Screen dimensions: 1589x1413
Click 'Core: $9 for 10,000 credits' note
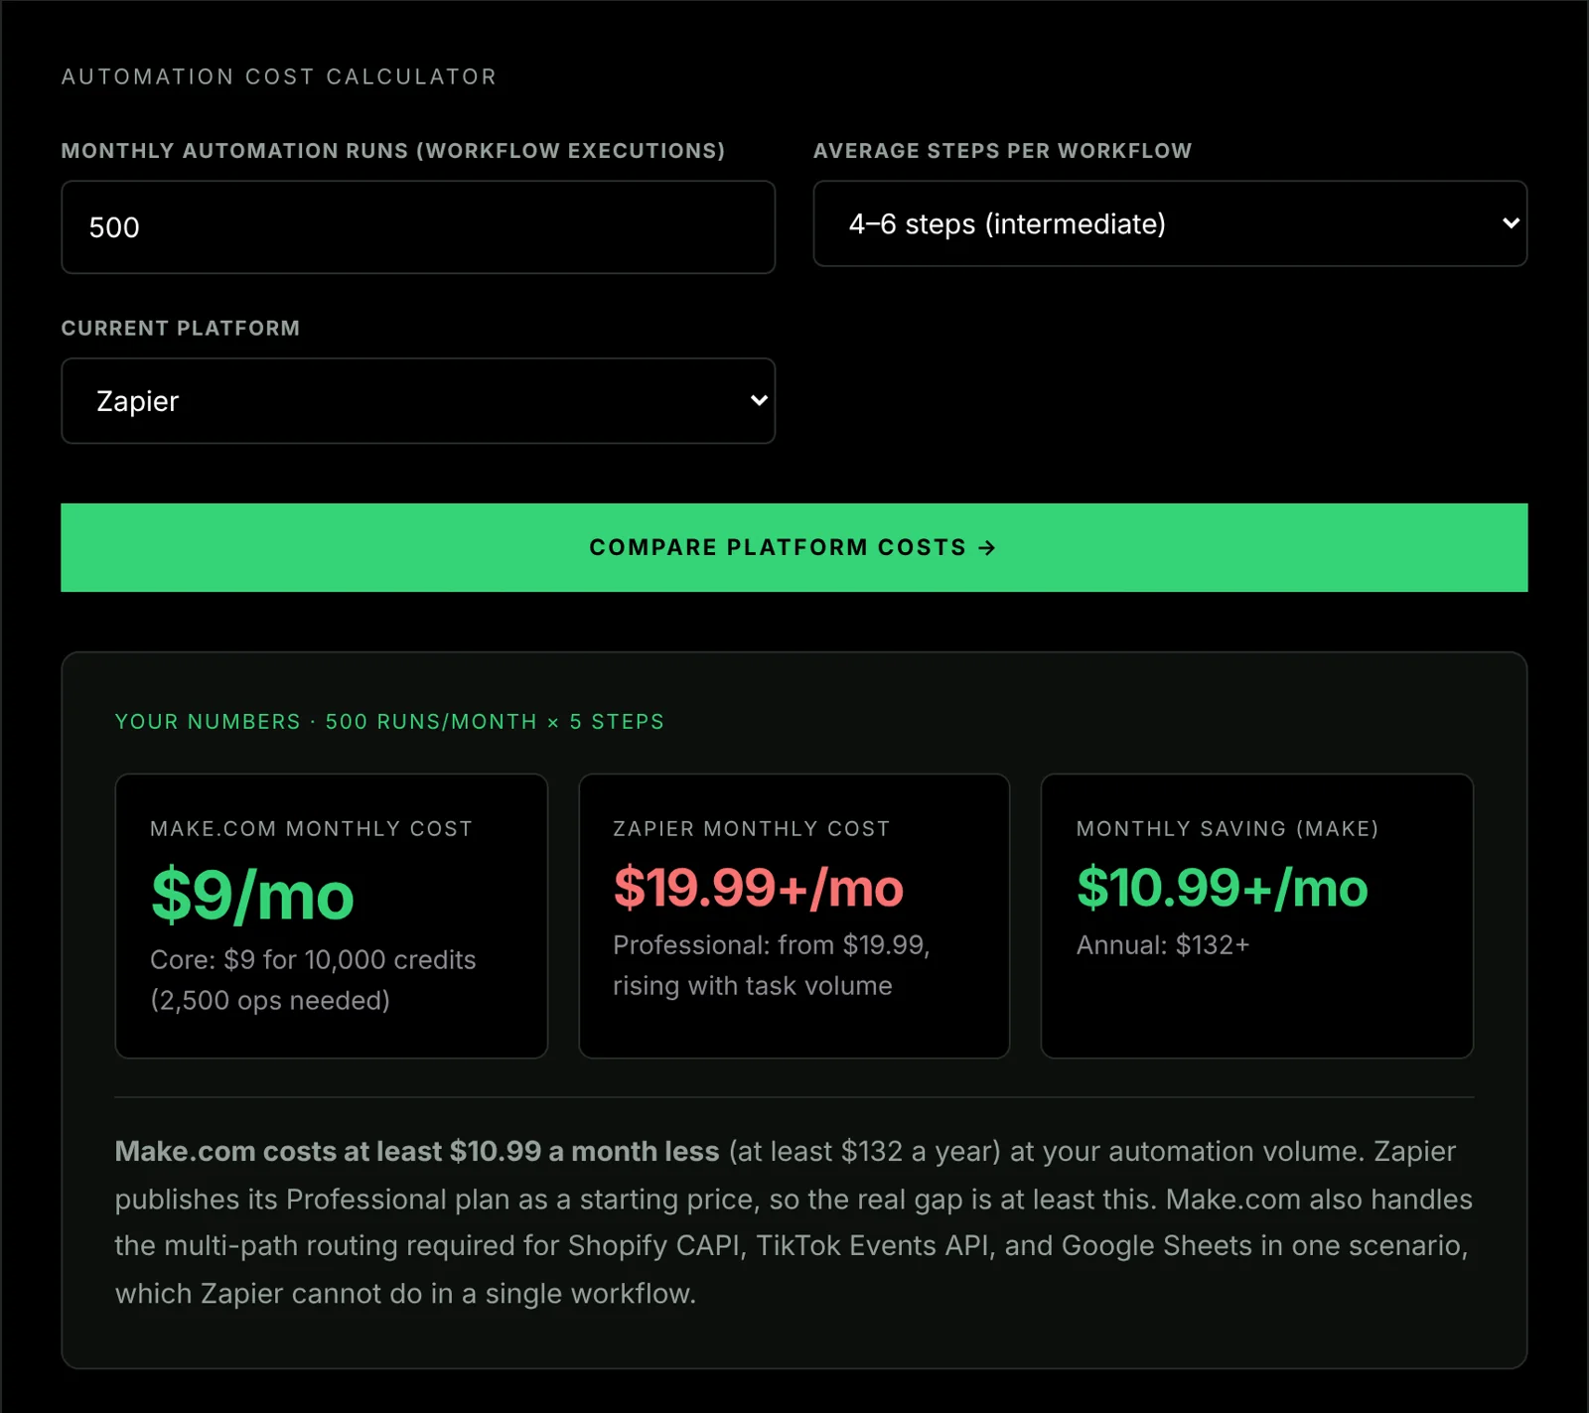[313, 959]
